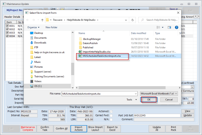Click the refresh icon in address bar

coord(133,20)
